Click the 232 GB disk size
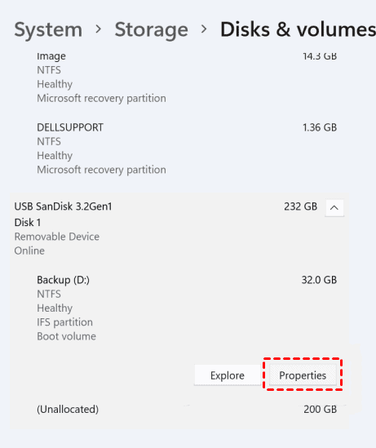This screenshot has height=448, width=376. click(x=300, y=206)
